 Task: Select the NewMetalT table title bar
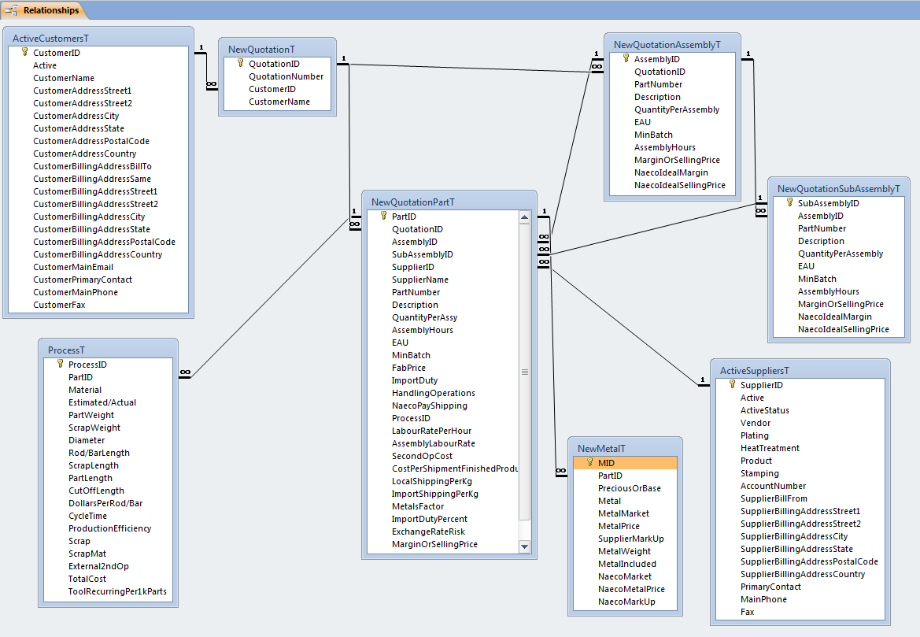(x=625, y=449)
